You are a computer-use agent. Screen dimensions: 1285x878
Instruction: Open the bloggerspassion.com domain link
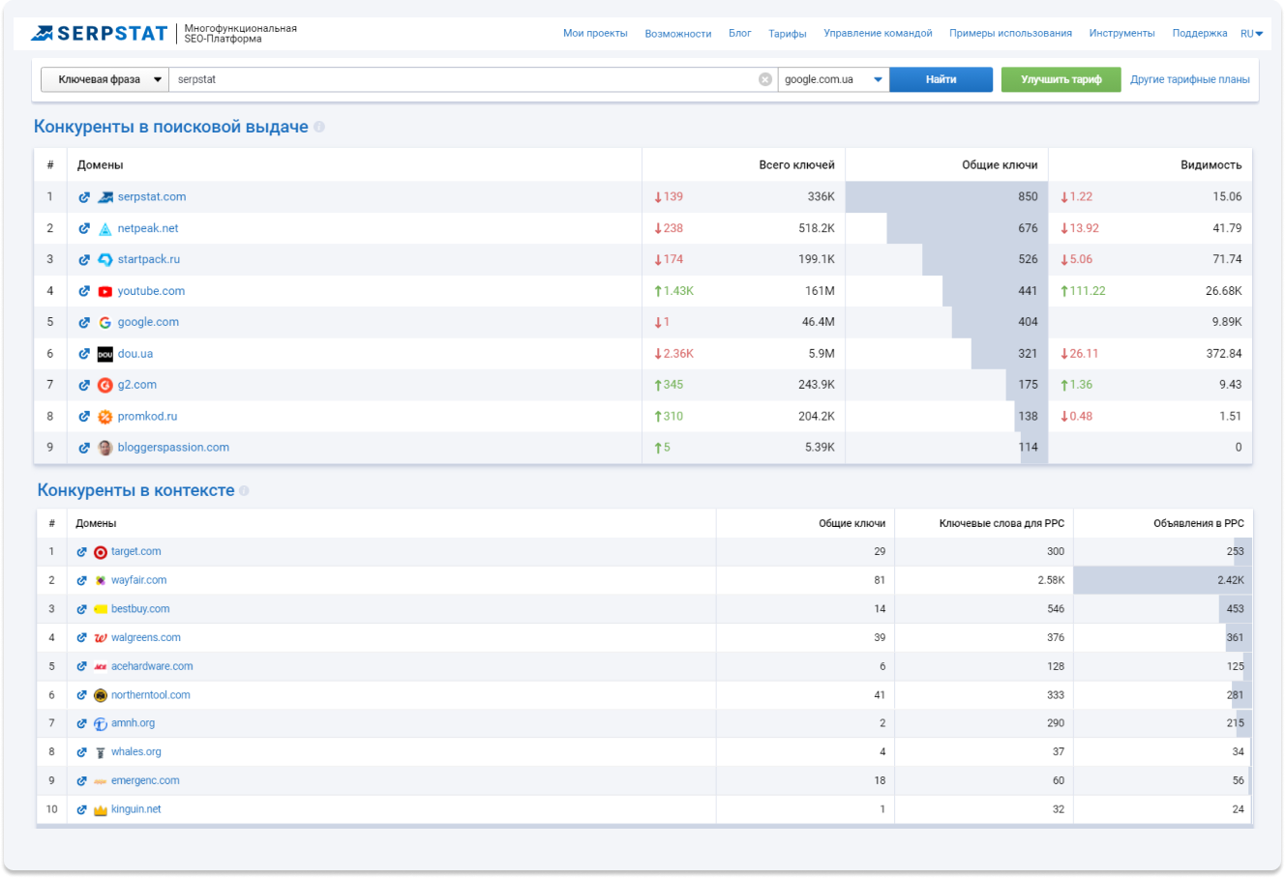pyautogui.click(x=173, y=448)
